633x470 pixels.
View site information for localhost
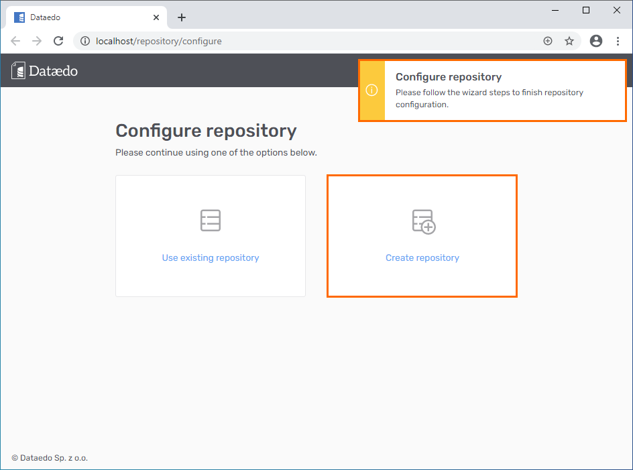[x=85, y=41]
